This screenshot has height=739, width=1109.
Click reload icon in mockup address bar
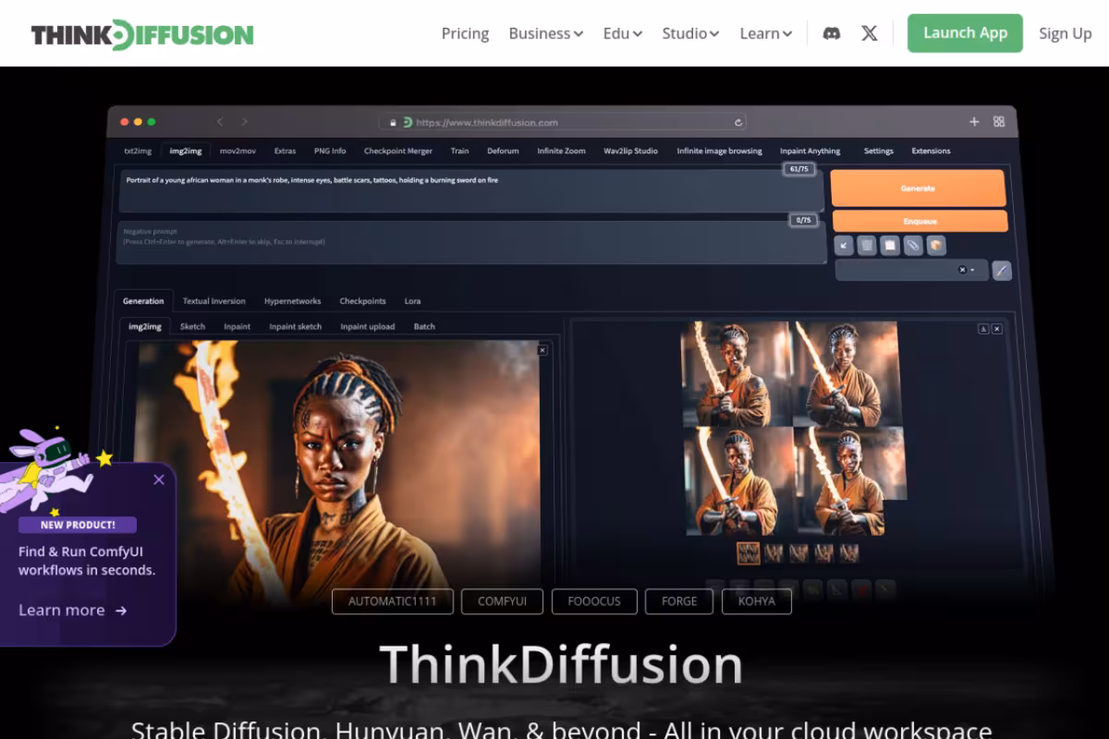click(738, 122)
